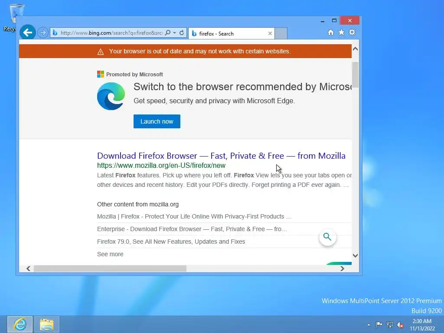Click the Bing favicon in the address bar

(55, 33)
